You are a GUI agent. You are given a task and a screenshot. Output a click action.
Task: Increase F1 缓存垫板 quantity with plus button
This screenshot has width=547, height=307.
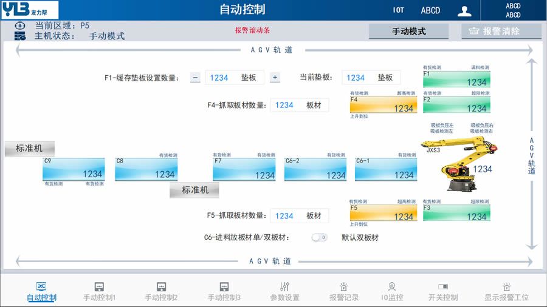click(275, 77)
